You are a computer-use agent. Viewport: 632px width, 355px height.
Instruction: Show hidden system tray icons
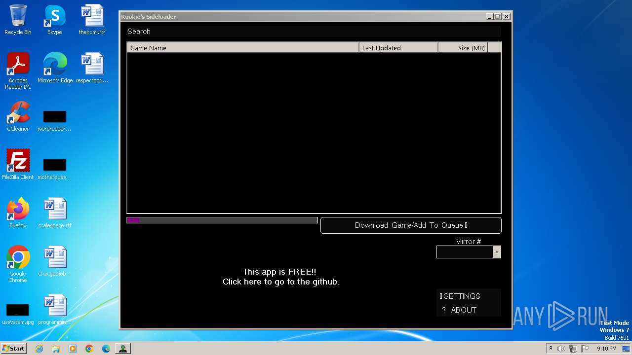(x=551, y=349)
